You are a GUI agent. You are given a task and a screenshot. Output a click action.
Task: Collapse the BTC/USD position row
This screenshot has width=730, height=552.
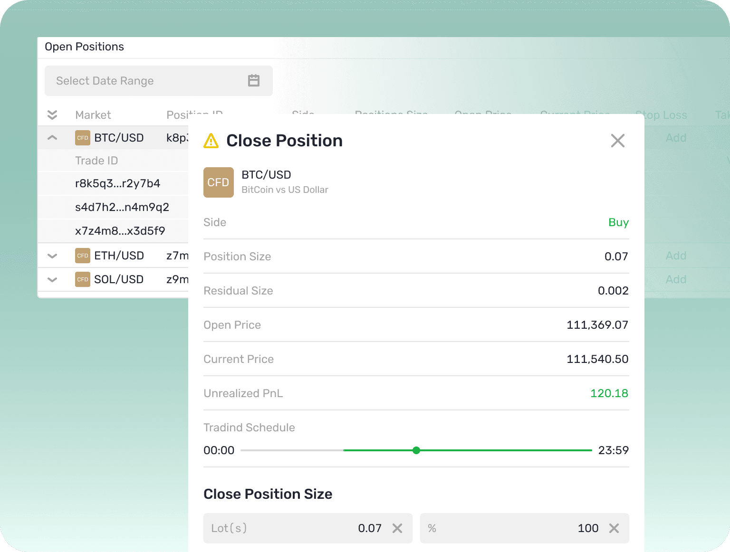click(52, 138)
